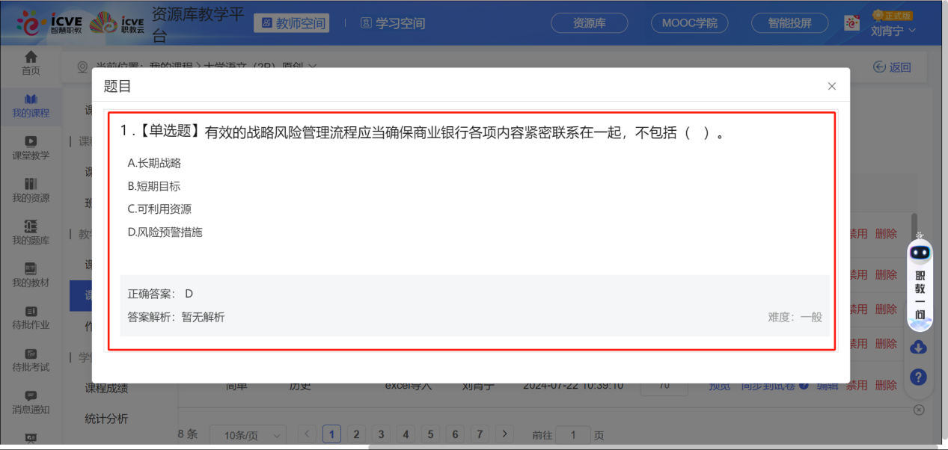Close the 题目 dialog
This screenshot has height=450, width=948.
(x=831, y=86)
